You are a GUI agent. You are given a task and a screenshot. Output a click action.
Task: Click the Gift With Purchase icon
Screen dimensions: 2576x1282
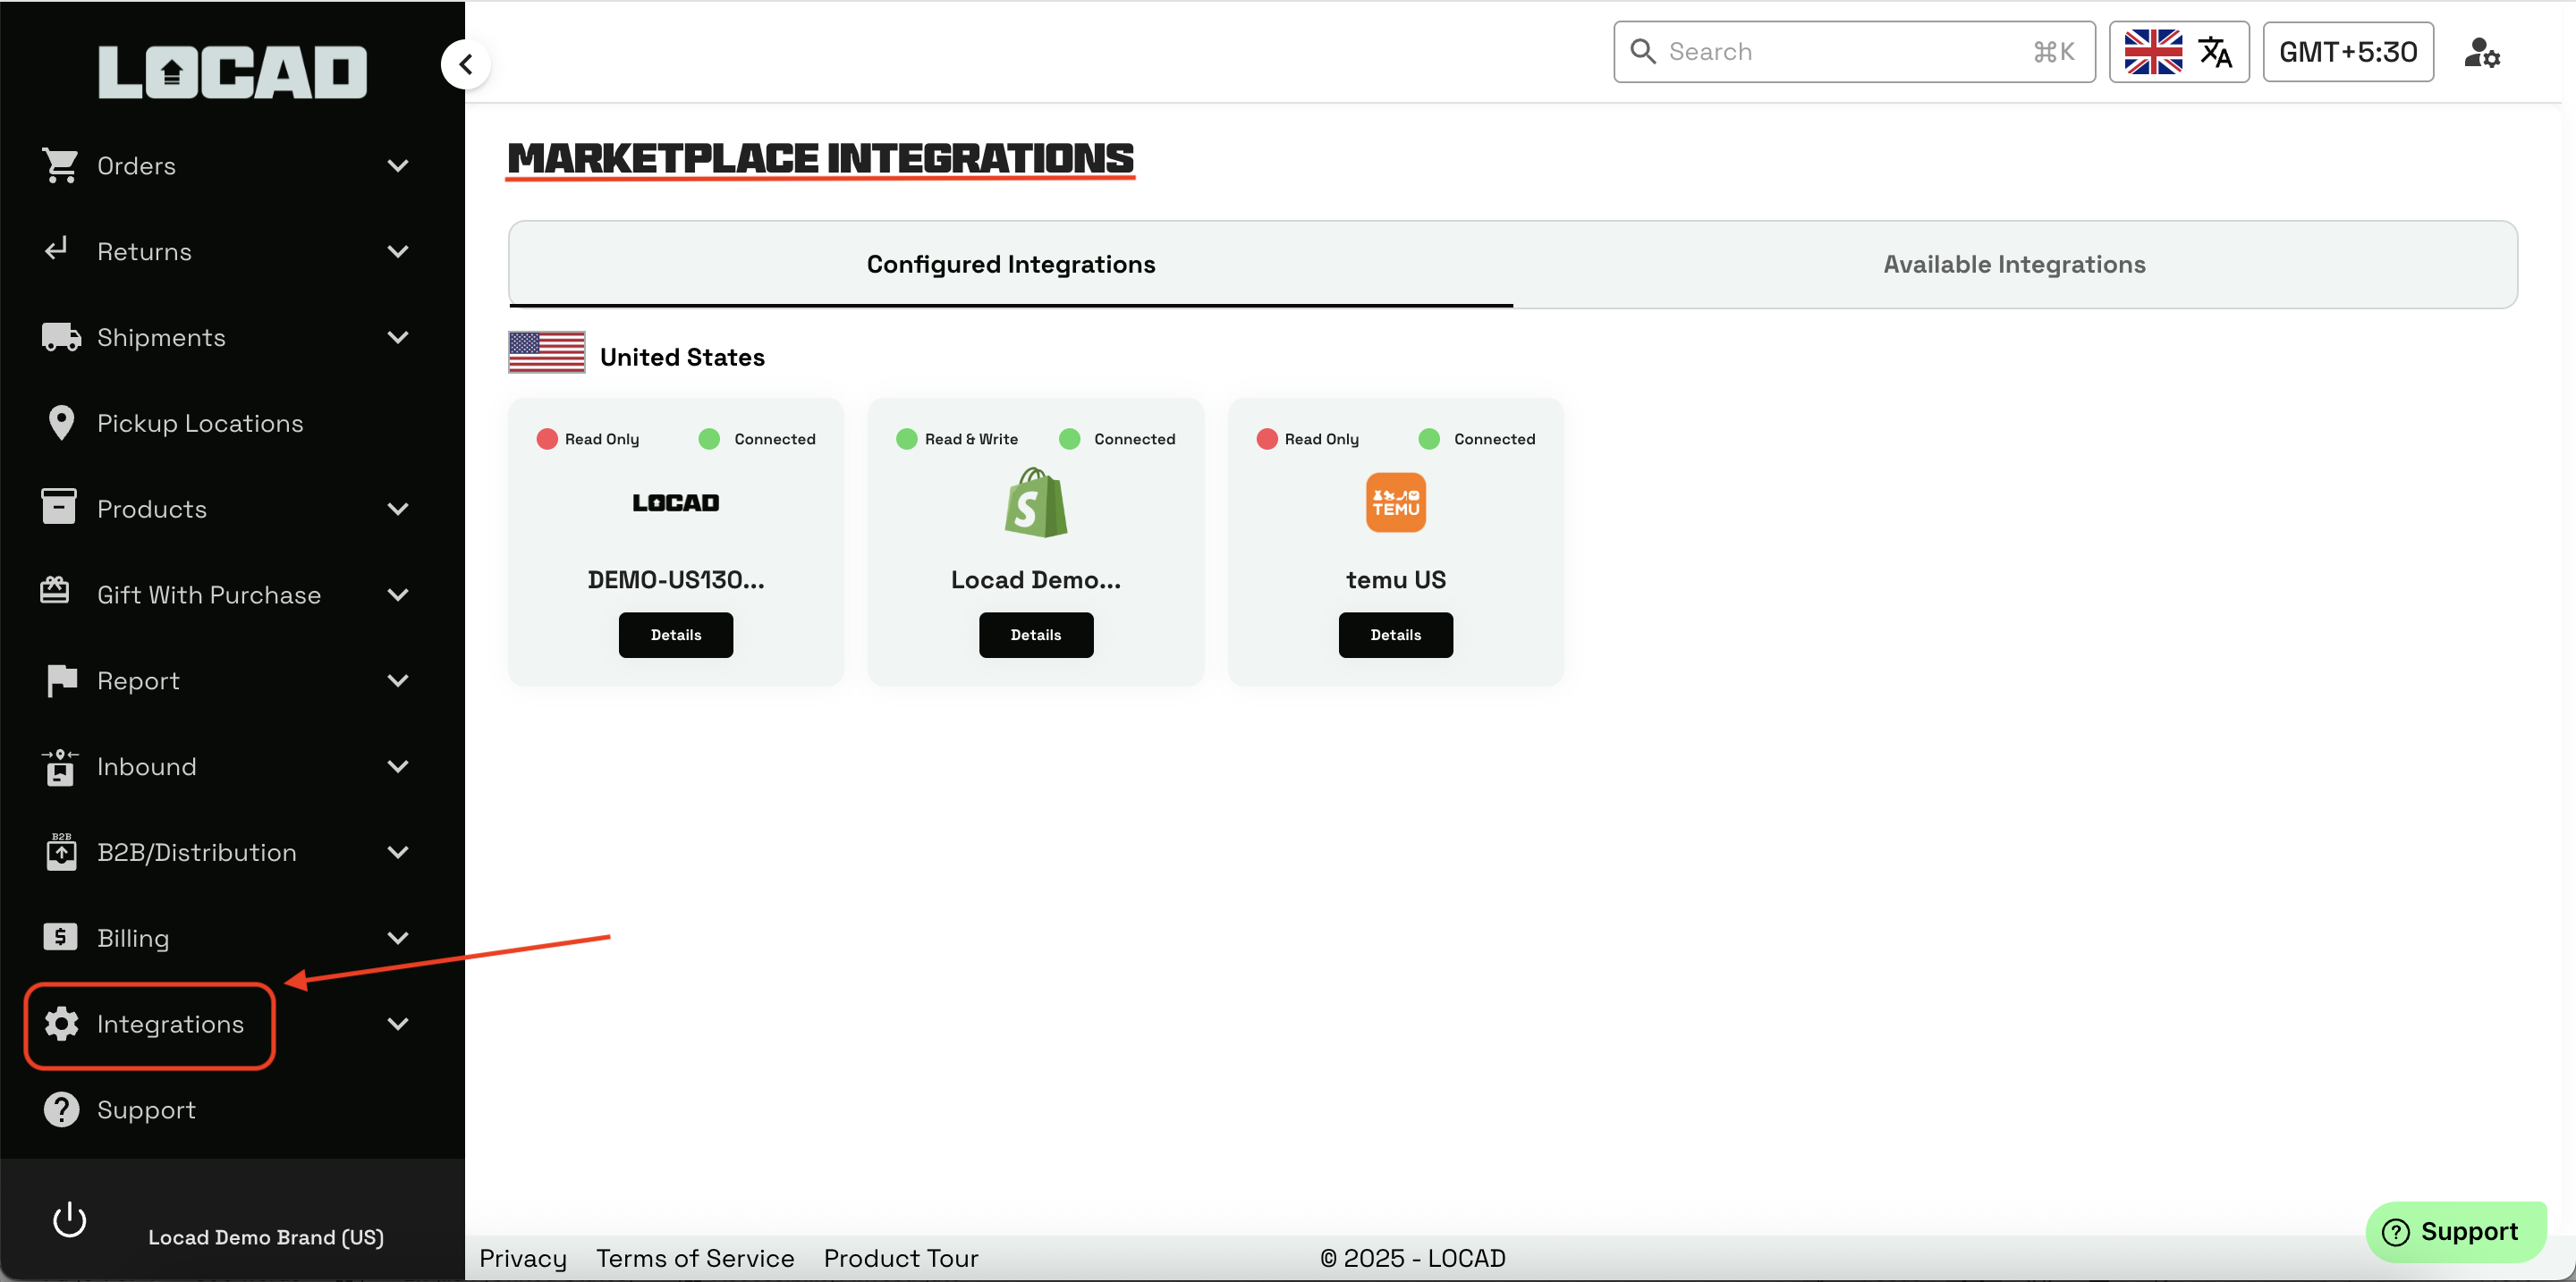(x=56, y=593)
